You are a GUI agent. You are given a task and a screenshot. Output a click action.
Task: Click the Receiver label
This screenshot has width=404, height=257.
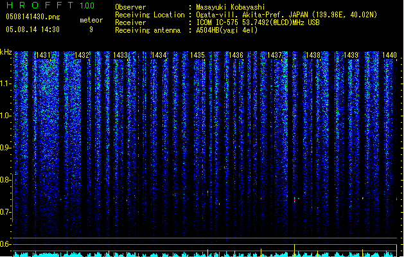point(130,22)
